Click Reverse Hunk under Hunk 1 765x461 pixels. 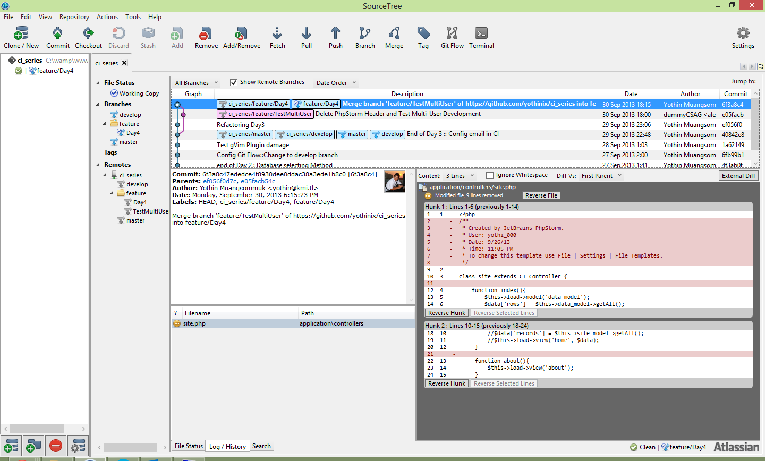pyautogui.click(x=447, y=313)
